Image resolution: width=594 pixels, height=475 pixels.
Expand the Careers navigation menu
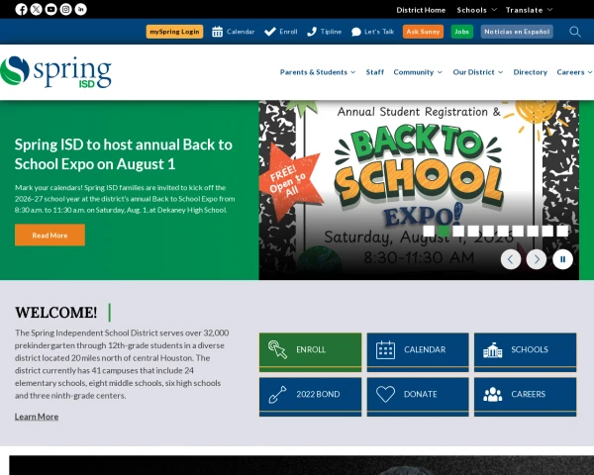[x=574, y=72]
